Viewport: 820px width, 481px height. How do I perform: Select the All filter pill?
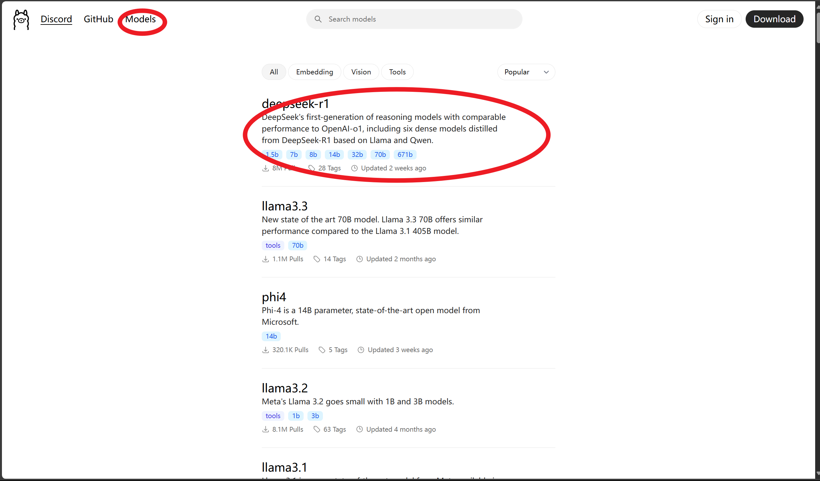point(274,72)
